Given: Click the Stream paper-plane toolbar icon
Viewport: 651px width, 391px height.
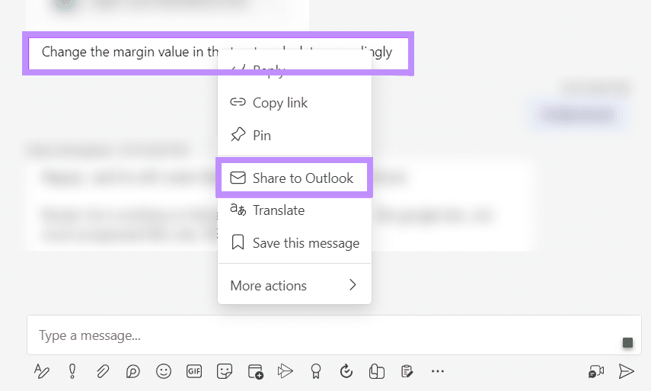Looking at the screenshot, I should [286, 371].
